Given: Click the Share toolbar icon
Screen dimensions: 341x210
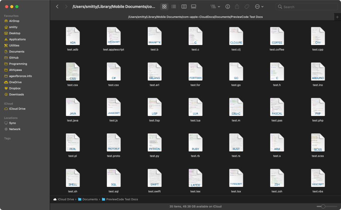Looking at the screenshot, I should pos(237,7).
